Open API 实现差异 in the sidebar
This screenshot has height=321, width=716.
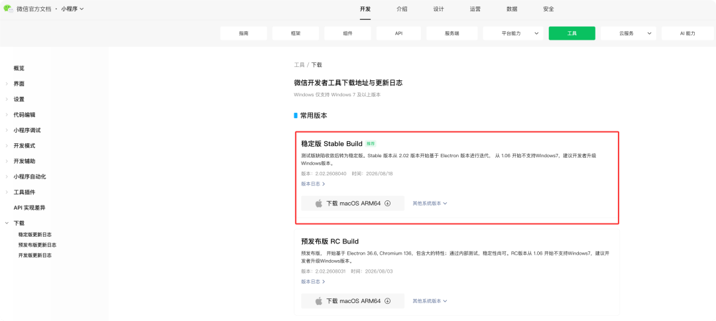click(x=29, y=208)
